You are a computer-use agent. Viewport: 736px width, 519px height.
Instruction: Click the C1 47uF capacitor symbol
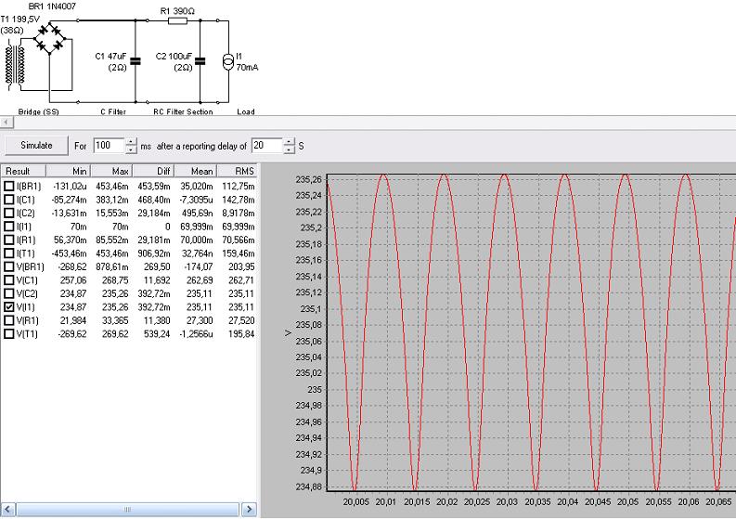point(136,61)
